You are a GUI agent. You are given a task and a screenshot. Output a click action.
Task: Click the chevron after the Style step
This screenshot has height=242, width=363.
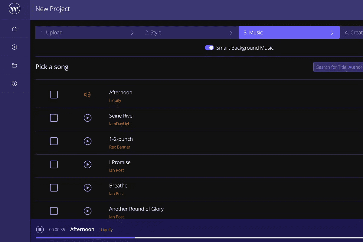[x=231, y=33]
